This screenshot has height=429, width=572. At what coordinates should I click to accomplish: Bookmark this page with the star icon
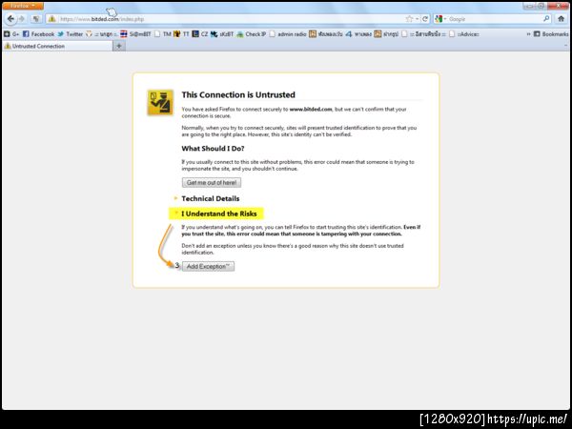[409, 19]
